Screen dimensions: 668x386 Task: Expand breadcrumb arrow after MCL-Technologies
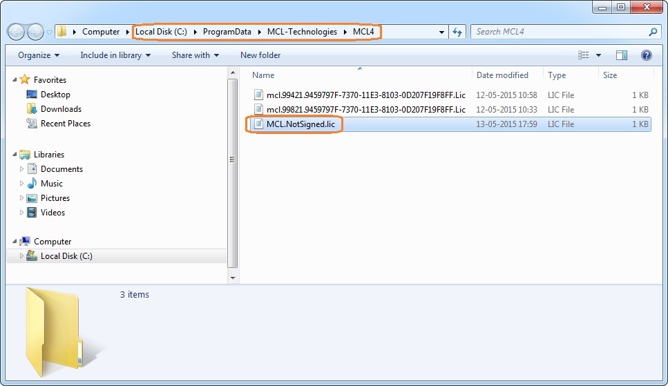coord(345,32)
